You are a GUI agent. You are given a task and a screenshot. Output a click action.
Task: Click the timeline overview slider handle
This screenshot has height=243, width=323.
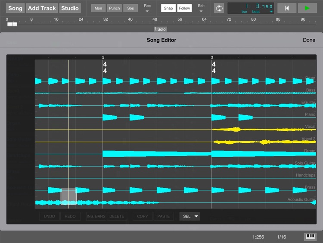[x=12, y=24]
